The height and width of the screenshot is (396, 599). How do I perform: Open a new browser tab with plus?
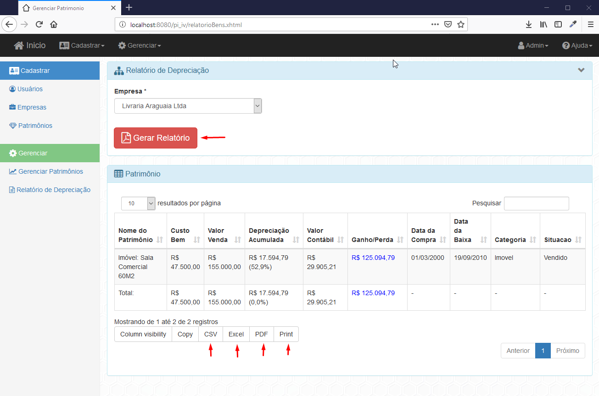pyautogui.click(x=129, y=7)
